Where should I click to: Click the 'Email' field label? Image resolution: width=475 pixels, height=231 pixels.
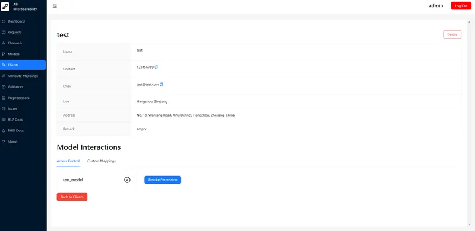pyautogui.click(x=67, y=86)
